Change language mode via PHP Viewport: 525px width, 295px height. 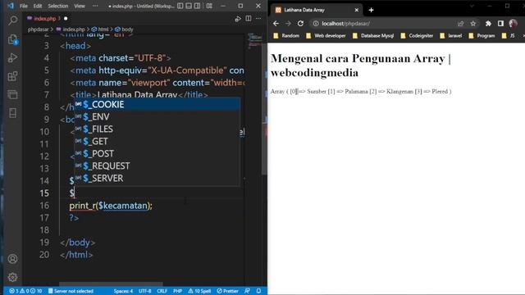(x=177, y=291)
